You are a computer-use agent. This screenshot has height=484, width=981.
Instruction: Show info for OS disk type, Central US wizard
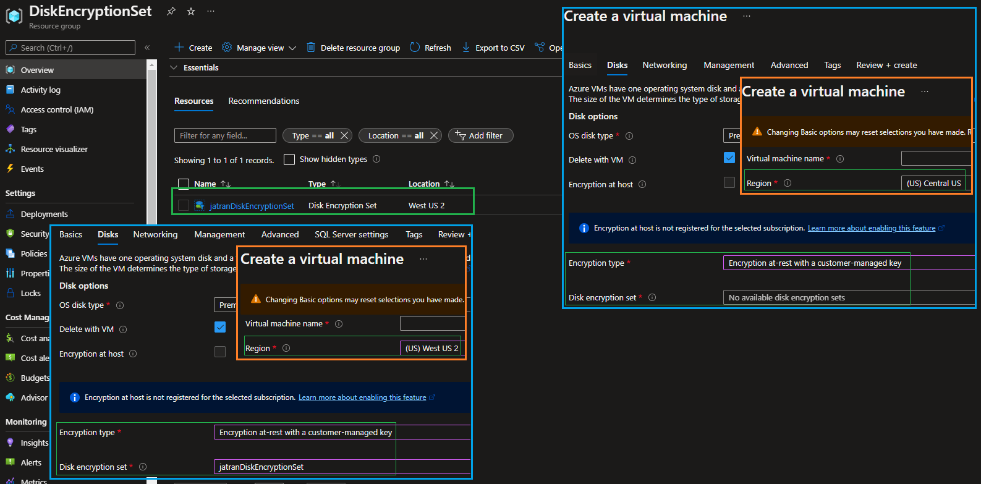pyautogui.click(x=629, y=136)
